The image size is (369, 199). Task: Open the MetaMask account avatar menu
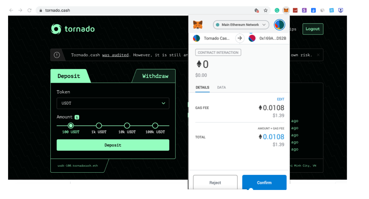point(279,25)
